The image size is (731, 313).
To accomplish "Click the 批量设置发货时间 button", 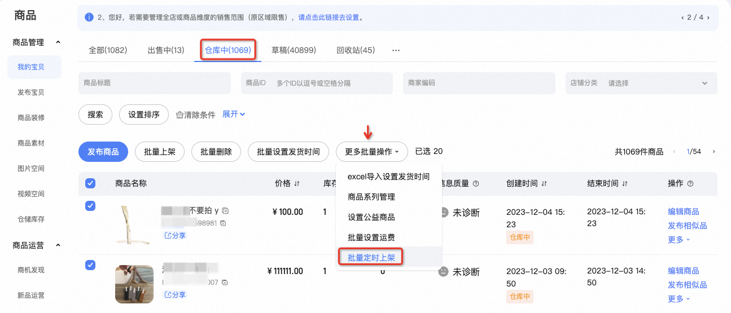I will [x=288, y=152].
